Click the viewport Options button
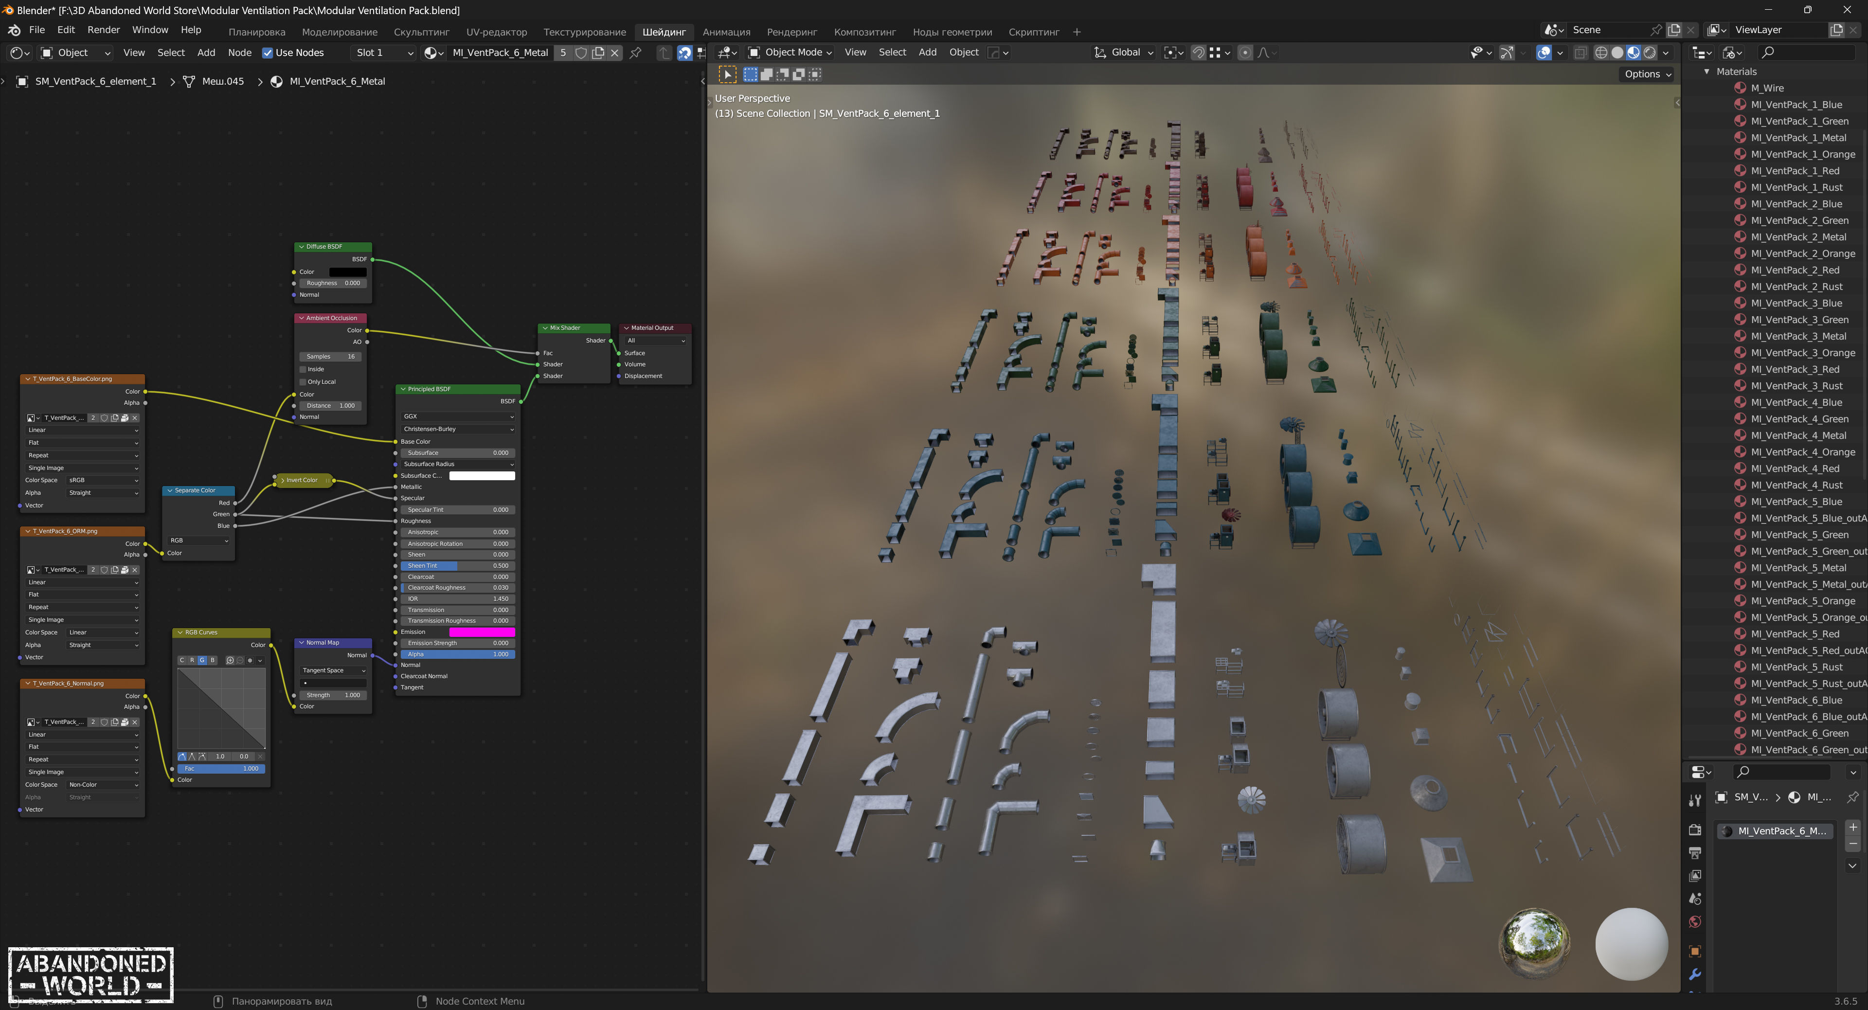Image resolution: width=1868 pixels, height=1010 pixels. (1647, 74)
